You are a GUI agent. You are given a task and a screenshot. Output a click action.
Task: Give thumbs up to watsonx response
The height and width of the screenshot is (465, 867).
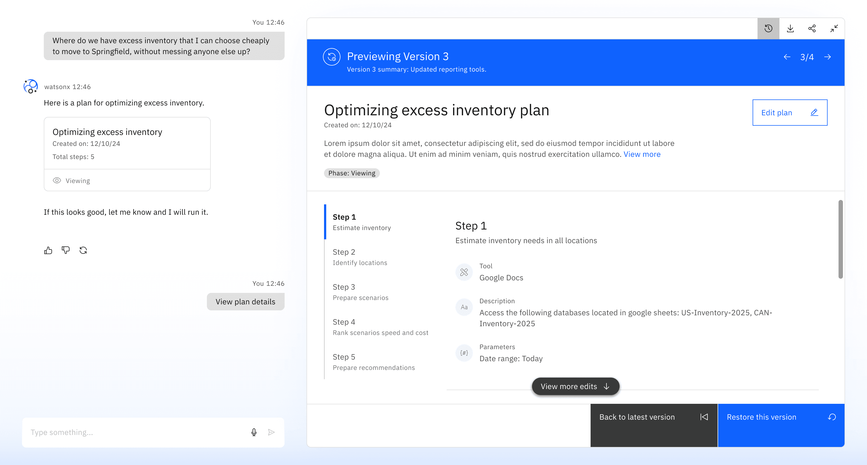[48, 250]
